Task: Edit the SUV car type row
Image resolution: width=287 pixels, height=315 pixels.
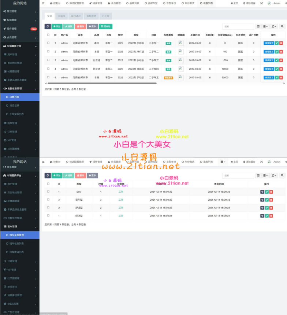Action: 267,192
